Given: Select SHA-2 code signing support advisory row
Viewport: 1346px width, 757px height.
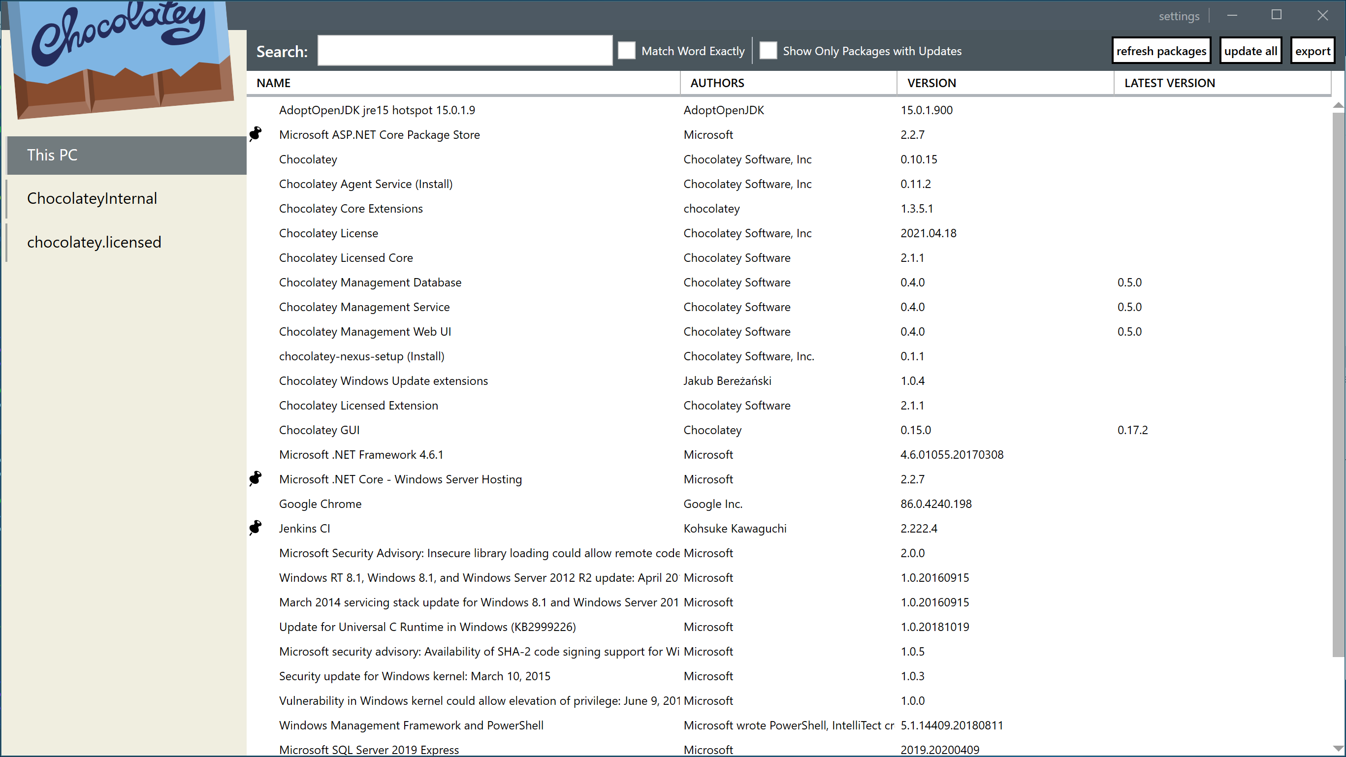Looking at the screenshot, I should [789, 651].
